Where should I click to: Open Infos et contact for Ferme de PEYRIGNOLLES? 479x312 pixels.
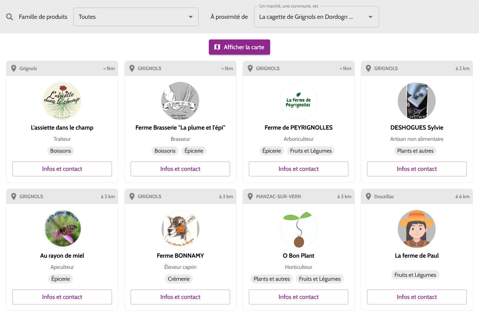[299, 169]
